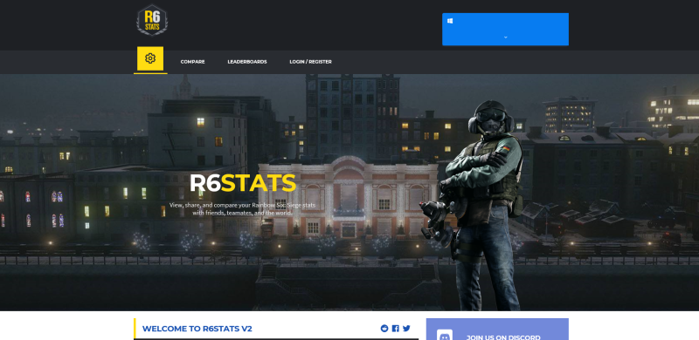This screenshot has width=699, height=340.
Task: Click the Rainbow Six Siege stats tagline
Action: click(x=243, y=208)
